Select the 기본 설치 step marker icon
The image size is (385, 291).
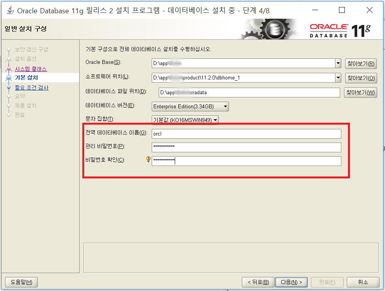click(x=9, y=78)
